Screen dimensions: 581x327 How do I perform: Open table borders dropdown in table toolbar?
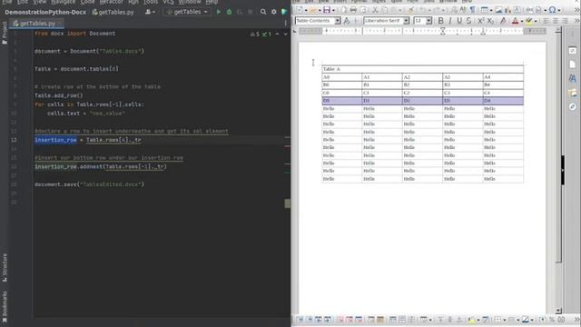click(505, 320)
